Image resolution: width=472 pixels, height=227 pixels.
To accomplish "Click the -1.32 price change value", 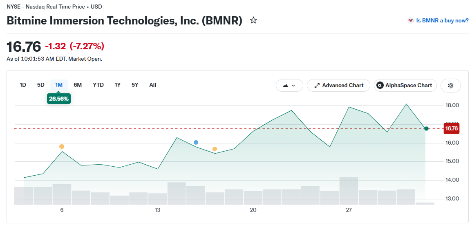I will (56, 46).
